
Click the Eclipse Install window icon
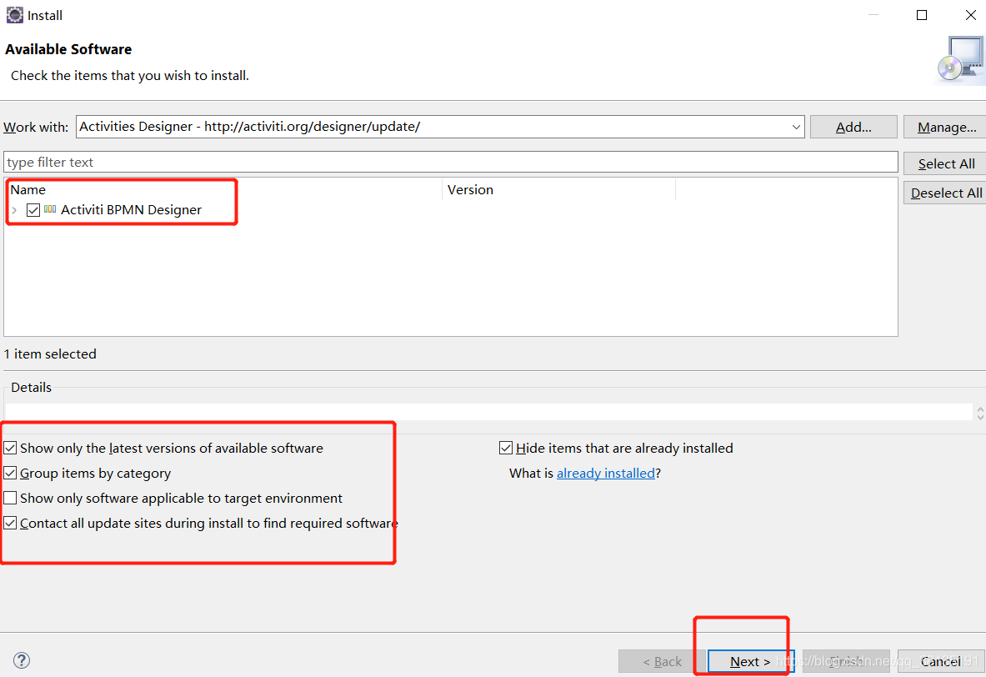pos(14,15)
